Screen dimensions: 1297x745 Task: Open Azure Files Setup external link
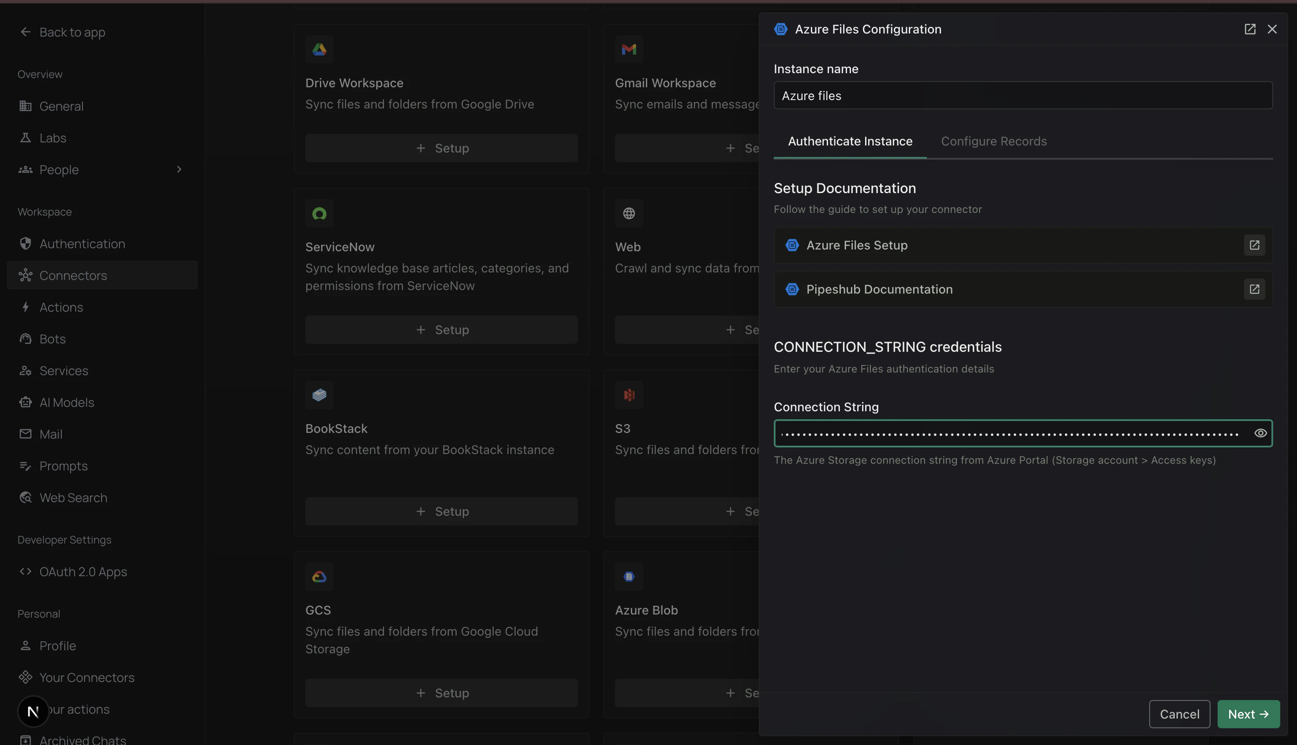[x=1254, y=245]
